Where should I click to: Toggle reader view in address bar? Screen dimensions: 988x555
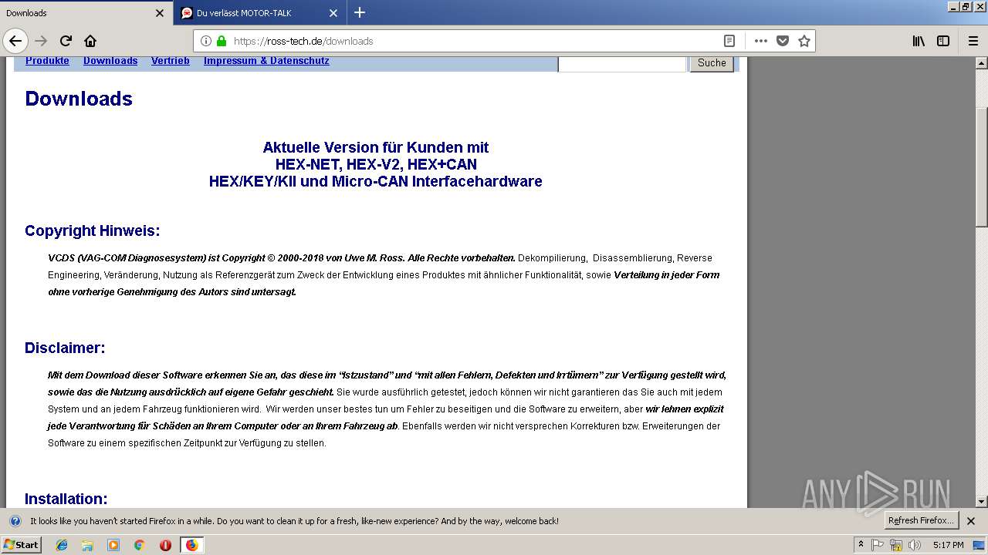click(729, 41)
